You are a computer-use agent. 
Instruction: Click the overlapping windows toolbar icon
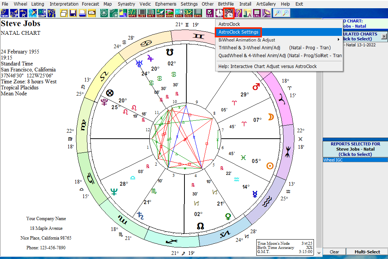pyautogui.click(x=52, y=13)
